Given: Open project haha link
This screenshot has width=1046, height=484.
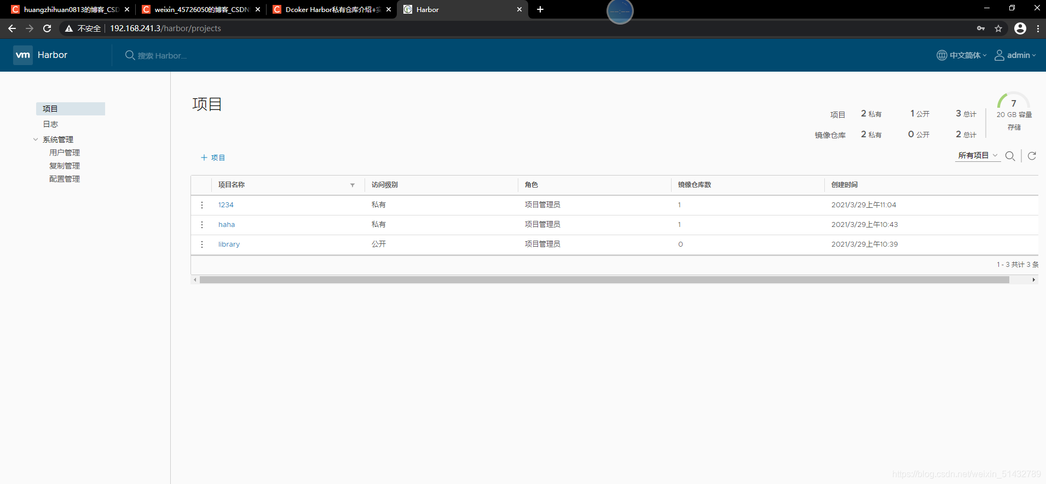Looking at the screenshot, I should click(x=227, y=225).
